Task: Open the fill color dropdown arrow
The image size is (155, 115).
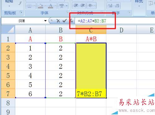Action: tap(45, 6)
